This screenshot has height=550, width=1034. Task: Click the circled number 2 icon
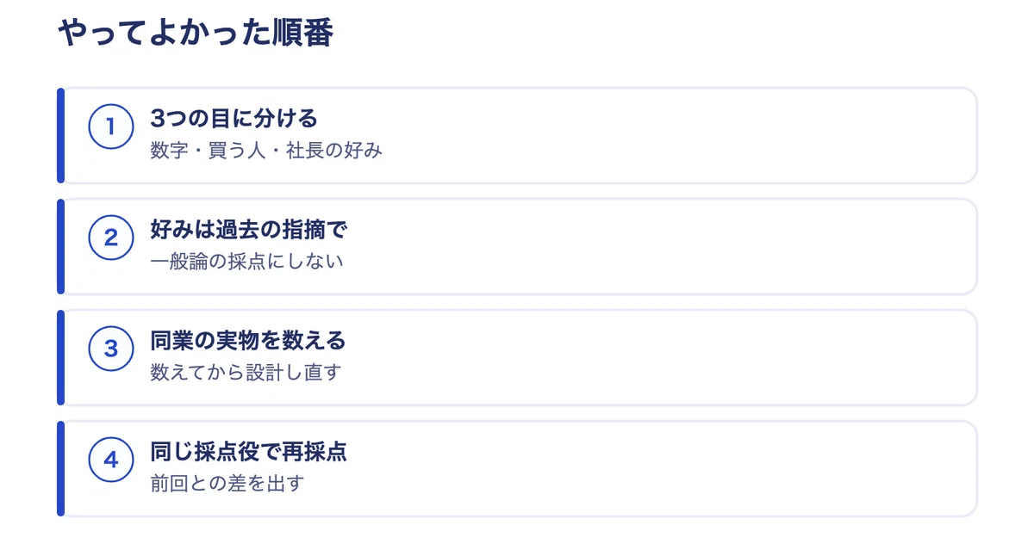click(x=110, y=238)
